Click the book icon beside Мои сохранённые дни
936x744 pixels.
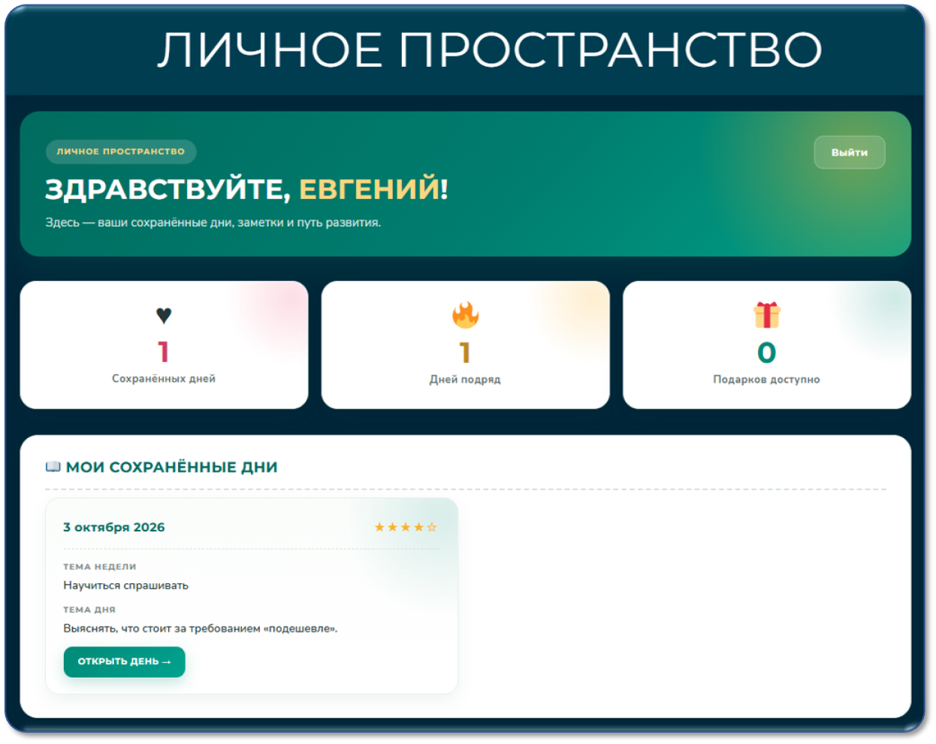tap(53, 467)
